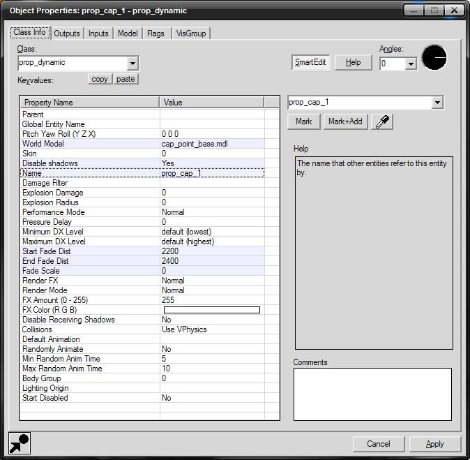Click the prop_cap_1 name input field
470x460 pixels.
(x=360, y=103)
